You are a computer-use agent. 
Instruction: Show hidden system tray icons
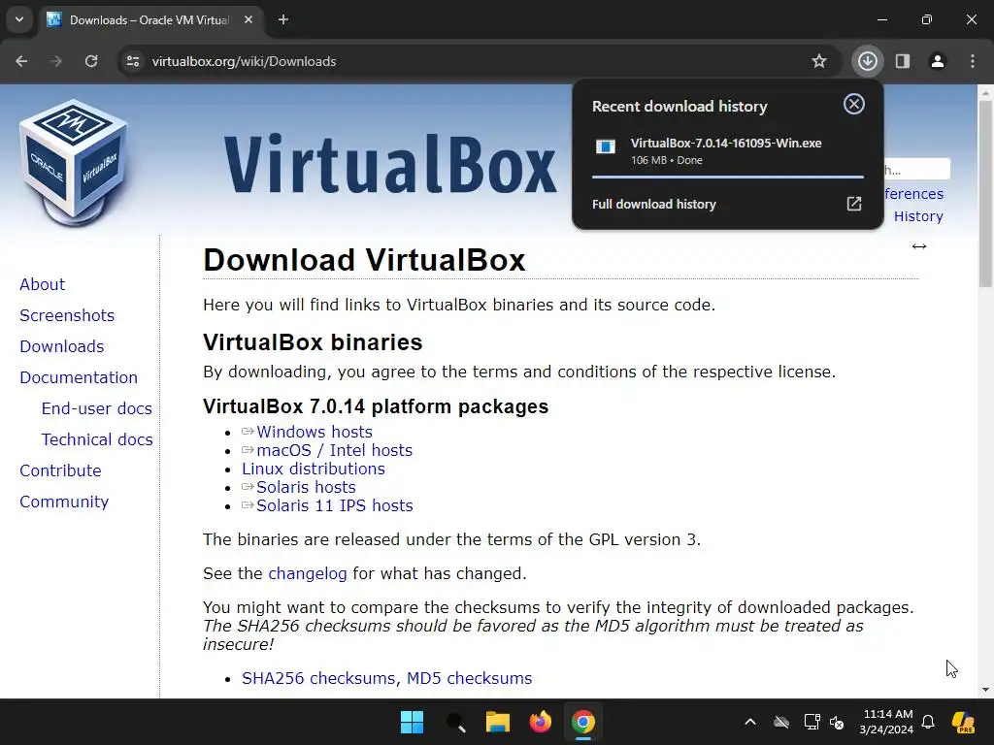tap(750, 722)
